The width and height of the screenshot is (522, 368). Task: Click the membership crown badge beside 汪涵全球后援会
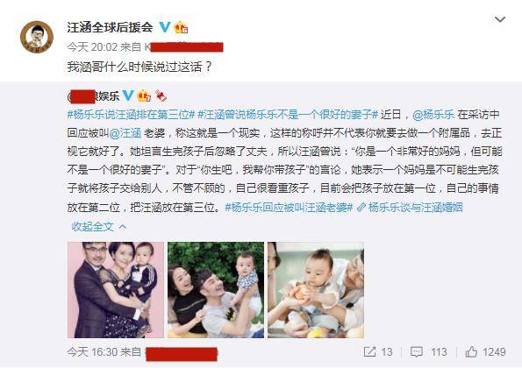point(181,27)
